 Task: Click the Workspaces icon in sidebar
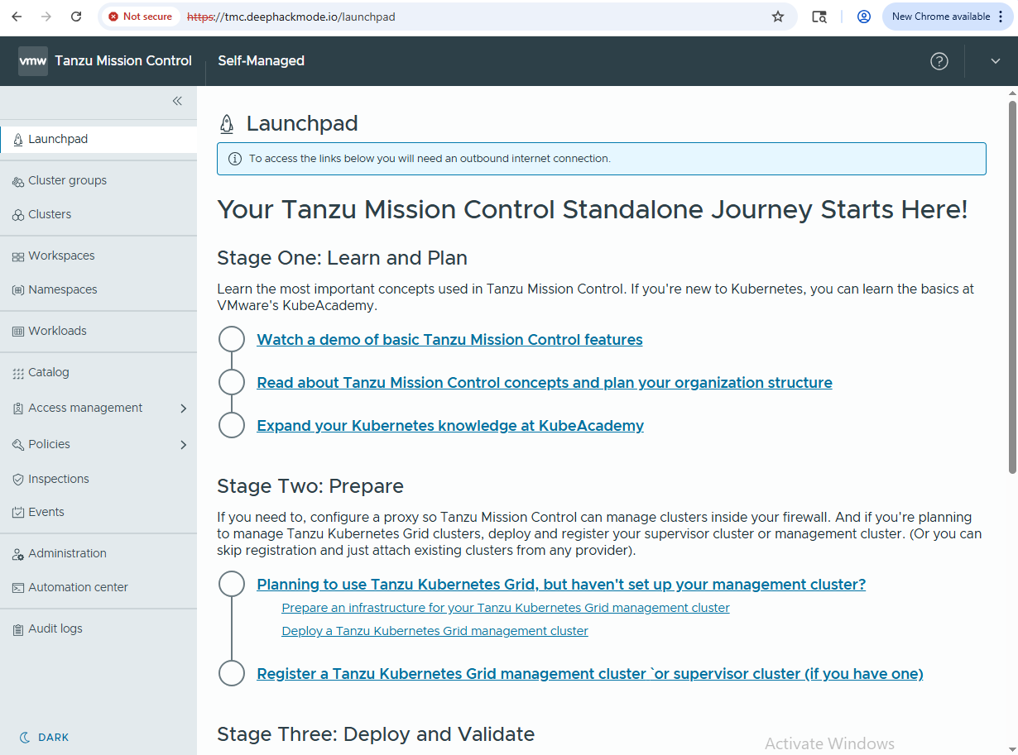(x=18, y=256)
